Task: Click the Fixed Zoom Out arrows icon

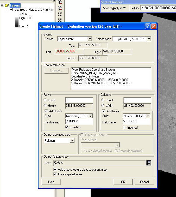Action: click(60, 20)
